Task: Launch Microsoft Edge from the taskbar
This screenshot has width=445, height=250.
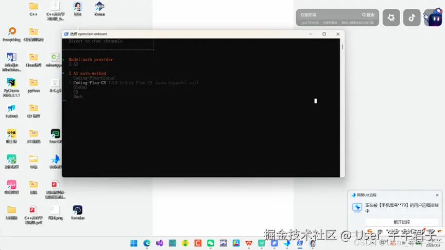Action: point(147,243)
